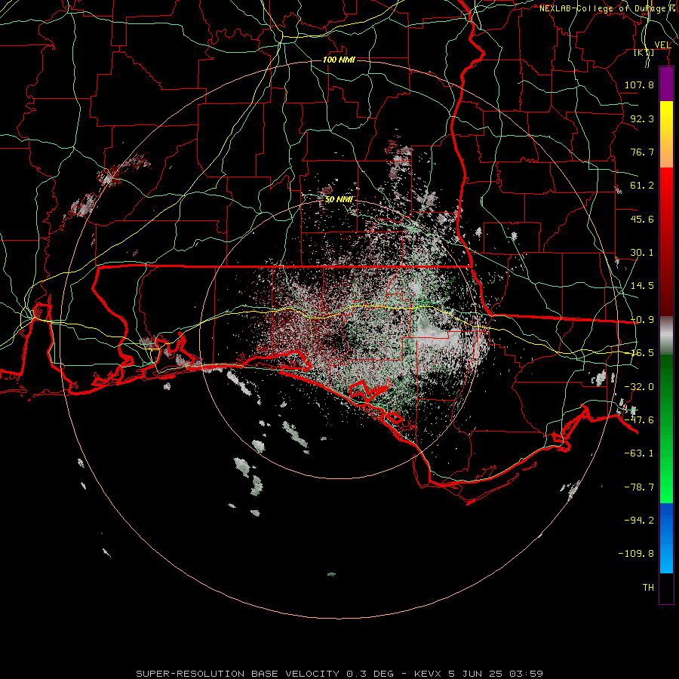Viewport: 679px width, 679px height.
Task: Click the VEL legend title
Action: tap(662, 45)
